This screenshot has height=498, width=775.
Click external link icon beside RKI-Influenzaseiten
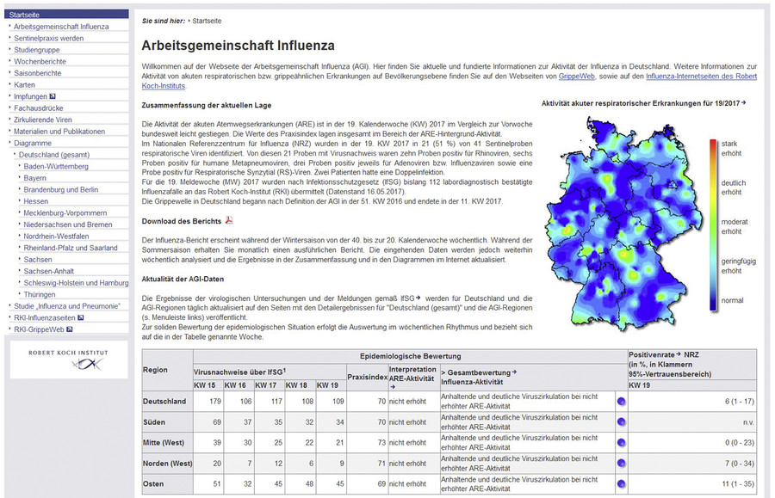pos(80,317)
